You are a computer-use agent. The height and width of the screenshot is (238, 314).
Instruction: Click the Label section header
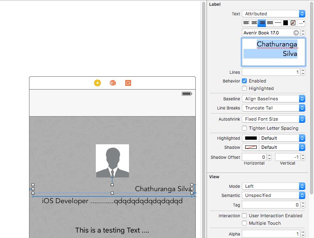(215, 4)
